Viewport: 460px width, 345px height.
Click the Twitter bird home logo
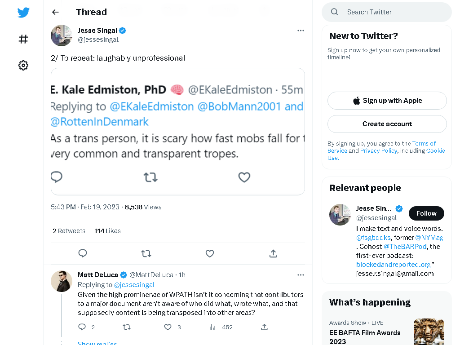[x=23, y=12]
